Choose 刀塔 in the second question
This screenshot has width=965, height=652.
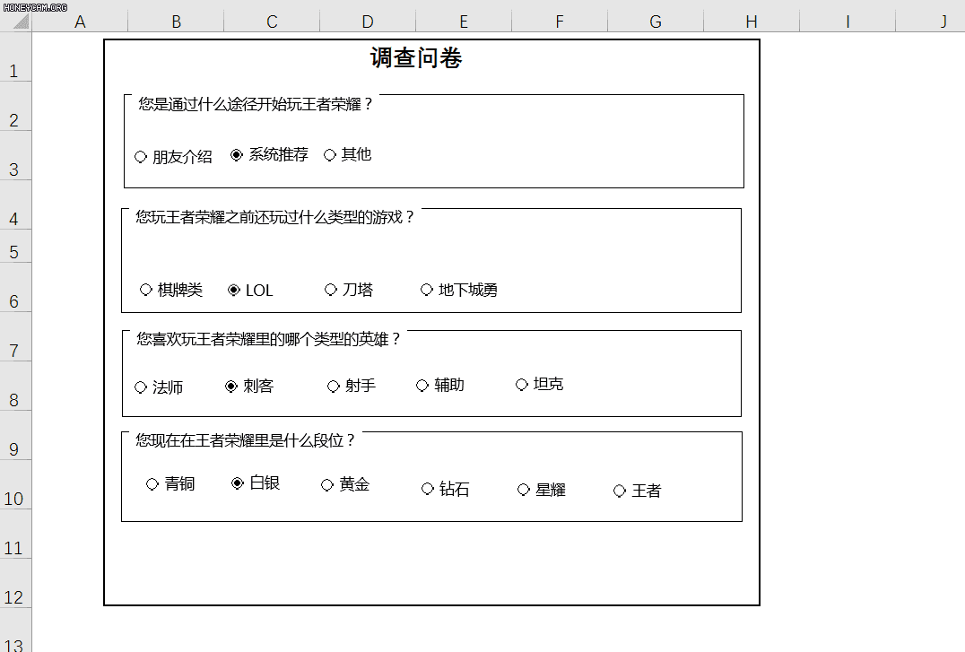click(x=330, y=289)
